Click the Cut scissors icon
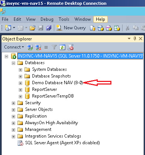 [127, 28]
